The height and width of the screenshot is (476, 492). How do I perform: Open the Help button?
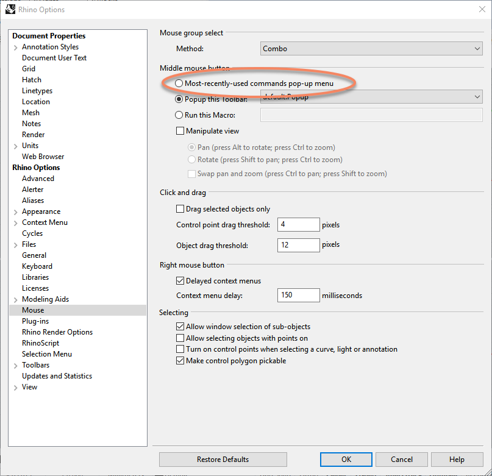click(x=457, y=460)
